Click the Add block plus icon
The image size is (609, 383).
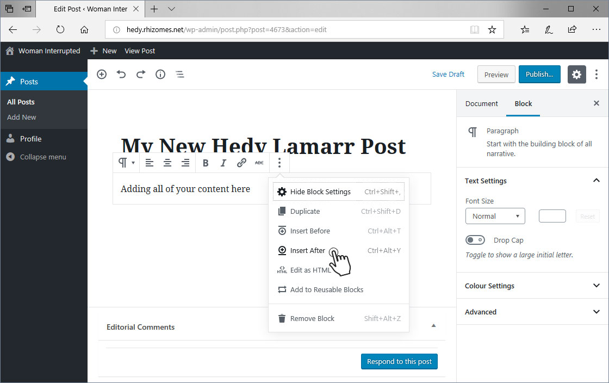(102, 74)
